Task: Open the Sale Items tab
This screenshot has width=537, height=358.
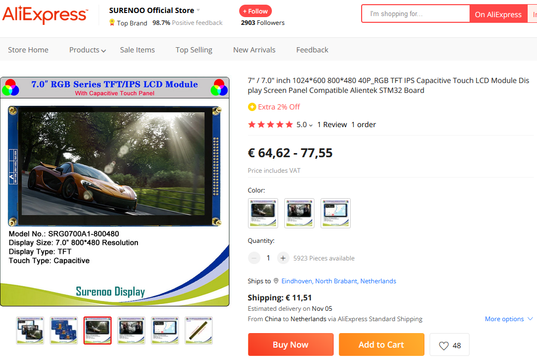Action: click(x=137, y=50)
